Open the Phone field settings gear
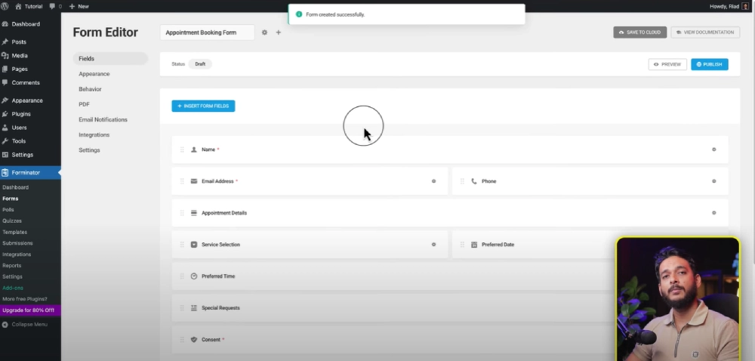This screenshot has width=755, height=361. point(713,181)
